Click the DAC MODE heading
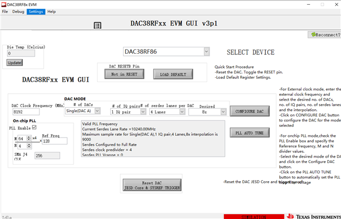 tap(75, 99)
